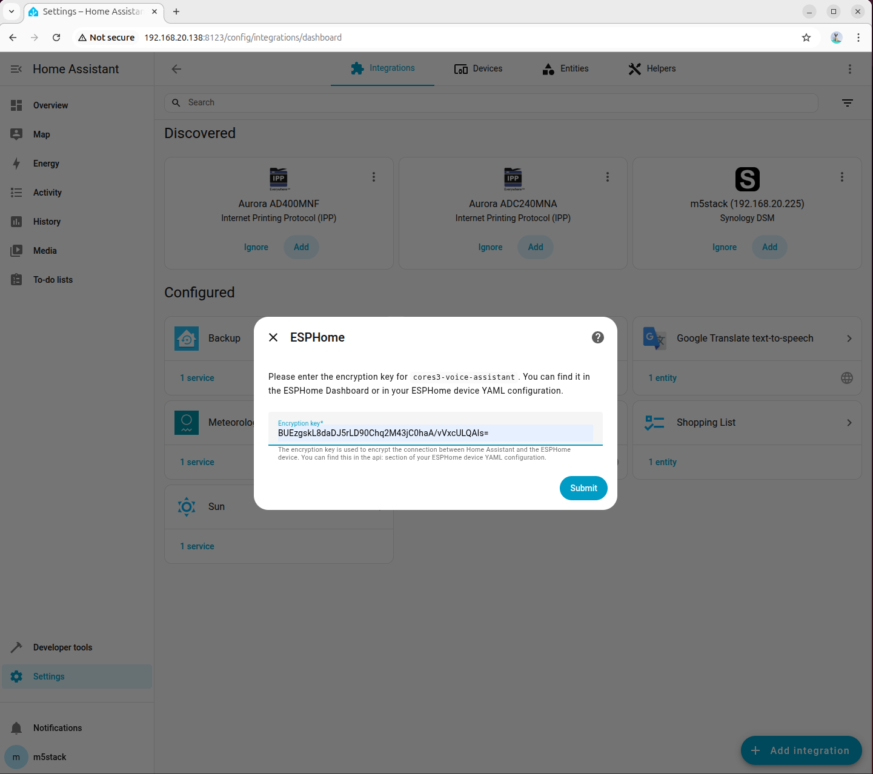Screen dimensions: 873x774
Task: Go back with the settings arrow
Action: [x=176, y=69]
